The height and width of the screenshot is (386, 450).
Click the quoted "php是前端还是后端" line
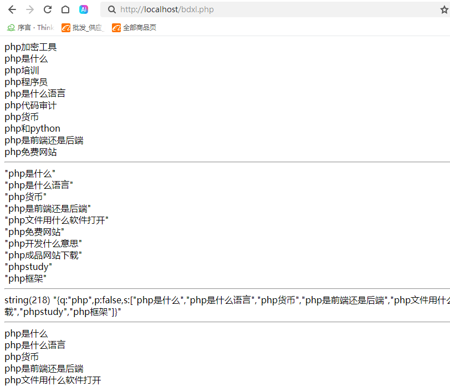pyautogui.click(x=48, y=208)
